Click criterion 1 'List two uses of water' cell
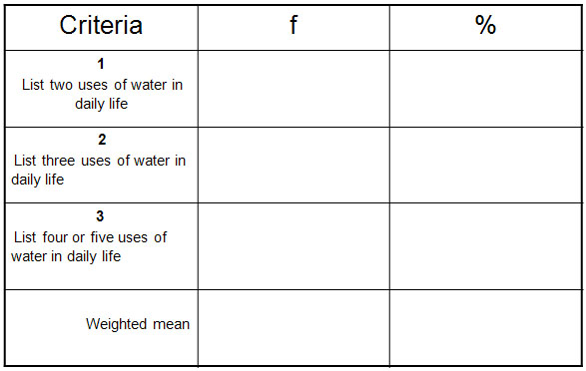This screenshot has width=586, height=371. 101,89
